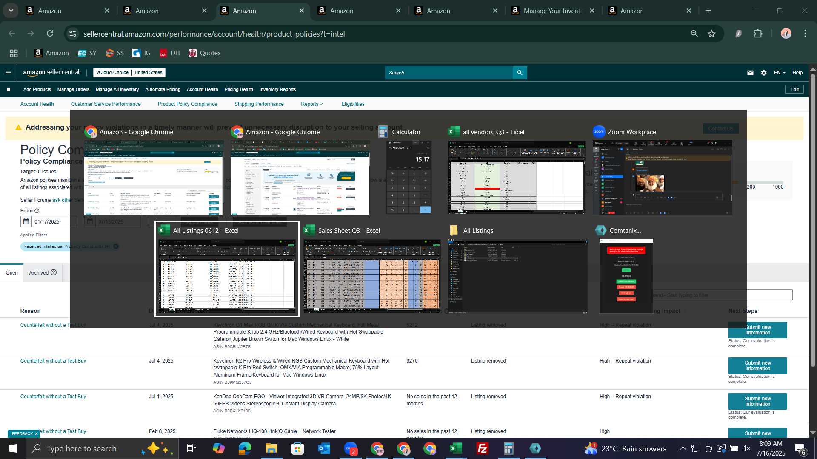Click the bookmark flag icon in navigation bar

coord(9,89)
